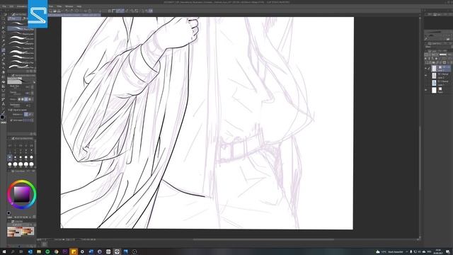Select the Pen sub tool group tab
The height and width of the screenshot is (255, 453).
tap(14, 18)
